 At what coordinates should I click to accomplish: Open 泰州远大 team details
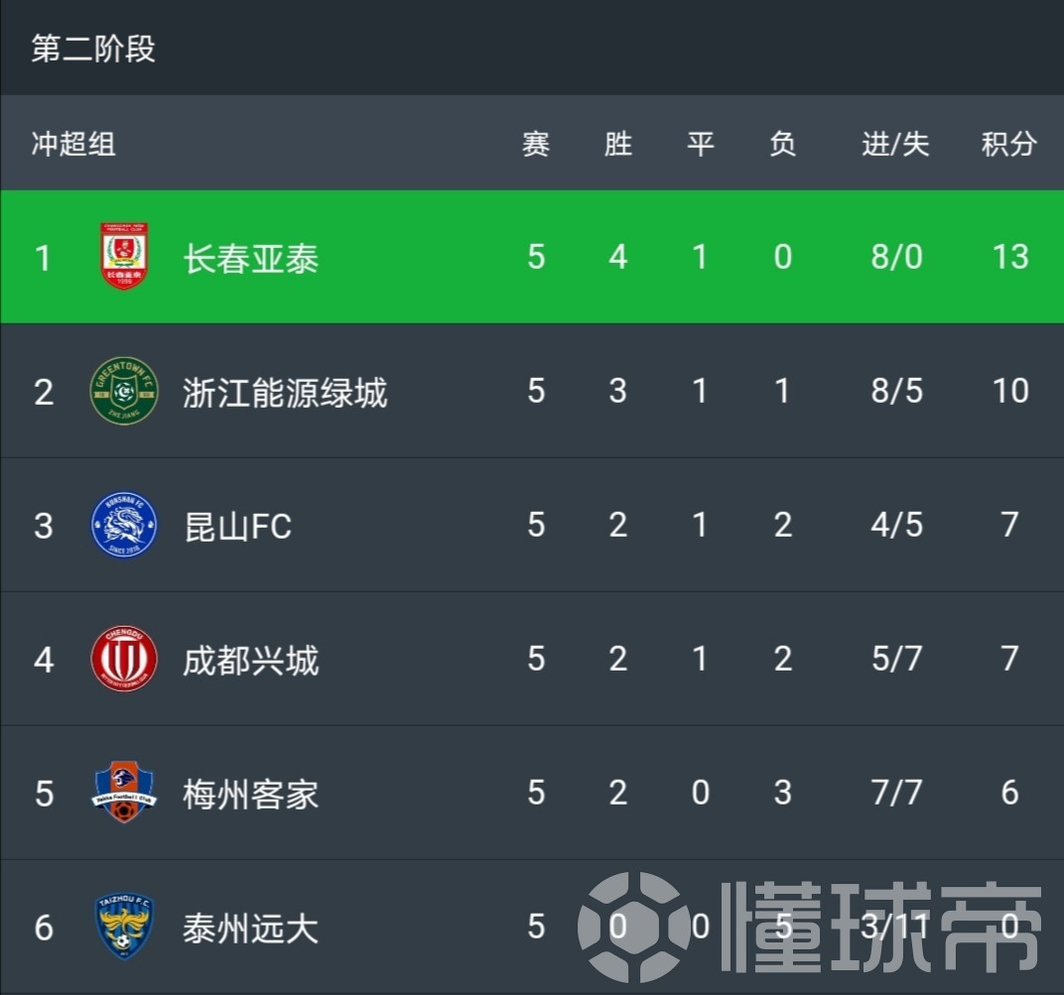[x=251, y=928]
